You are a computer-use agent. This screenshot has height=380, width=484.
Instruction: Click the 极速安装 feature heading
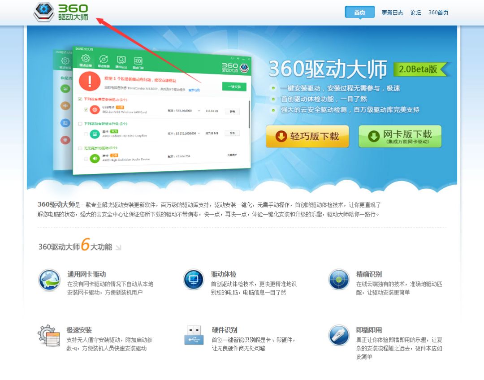point(79,330)
